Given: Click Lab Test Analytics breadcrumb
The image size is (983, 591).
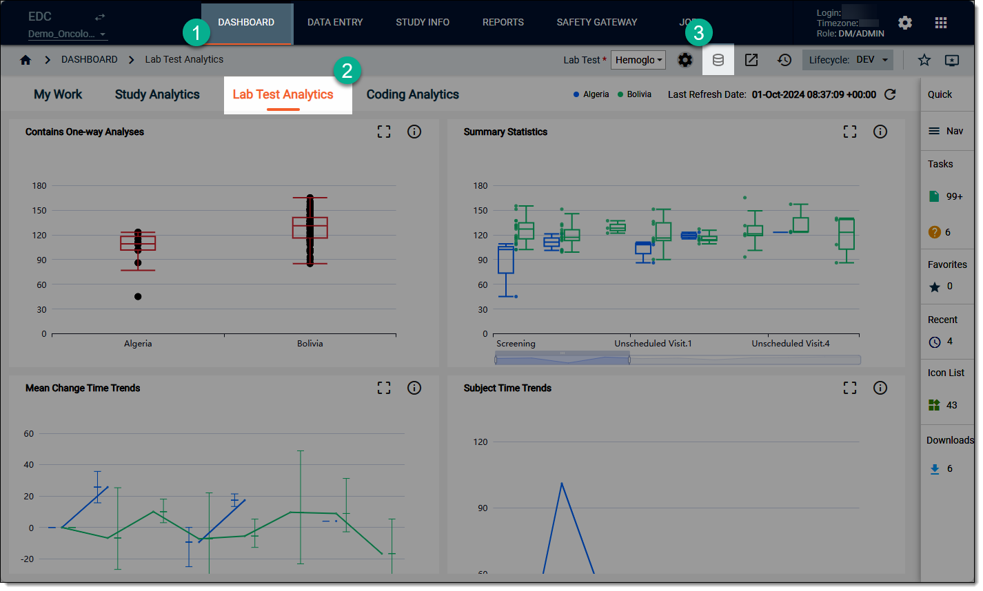Looking at the screenshot, I should click(x=184, y=60).
